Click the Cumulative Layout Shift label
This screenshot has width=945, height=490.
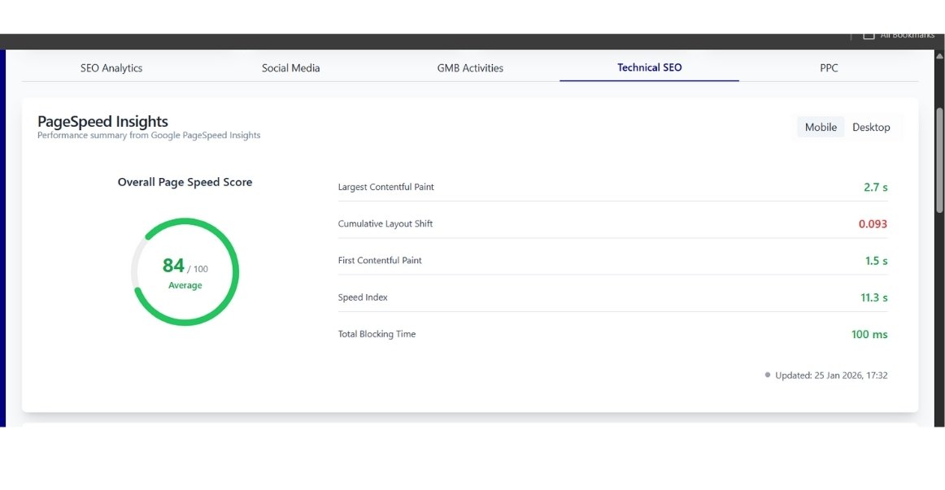click(385, 223)
